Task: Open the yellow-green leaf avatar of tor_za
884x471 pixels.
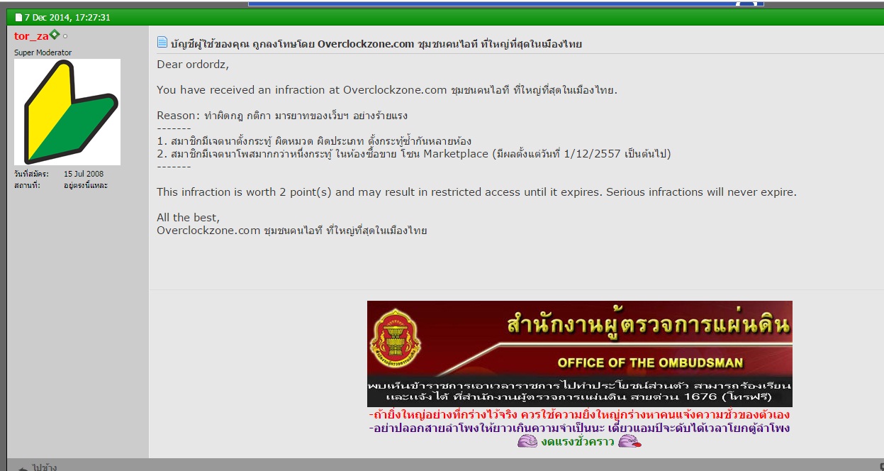Action: [67, 112]
